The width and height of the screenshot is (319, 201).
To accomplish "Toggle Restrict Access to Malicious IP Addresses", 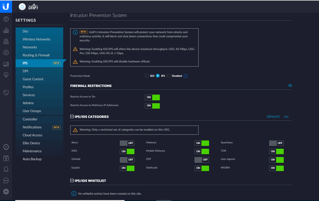I will 153,106.
